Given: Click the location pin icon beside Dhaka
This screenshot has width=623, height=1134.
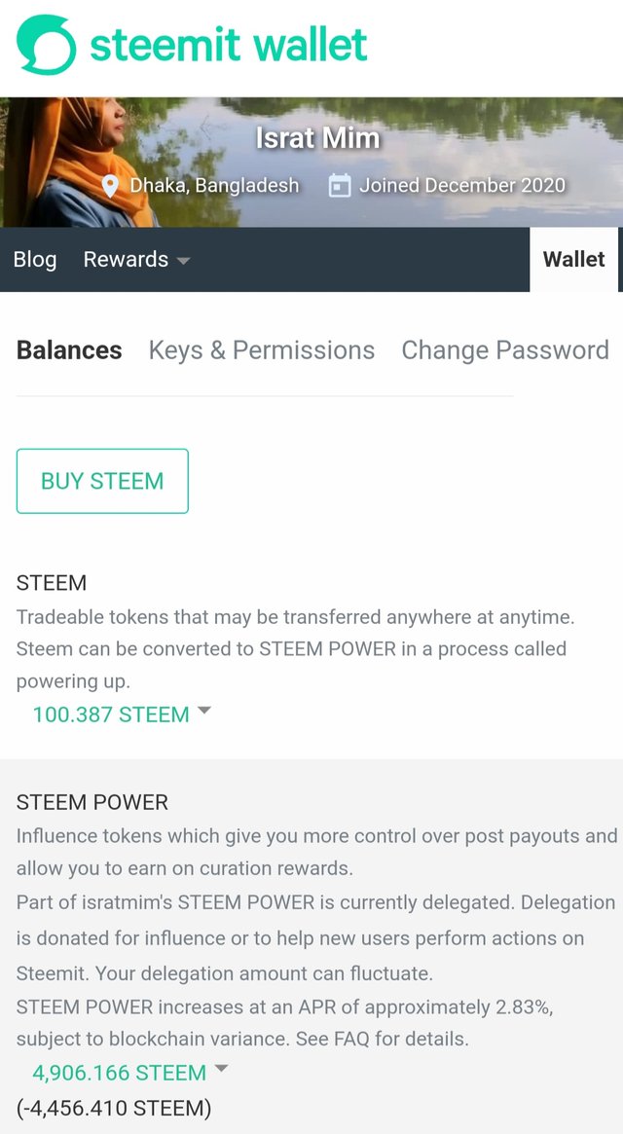Looking at the screenshot, I should pos(111,186).
